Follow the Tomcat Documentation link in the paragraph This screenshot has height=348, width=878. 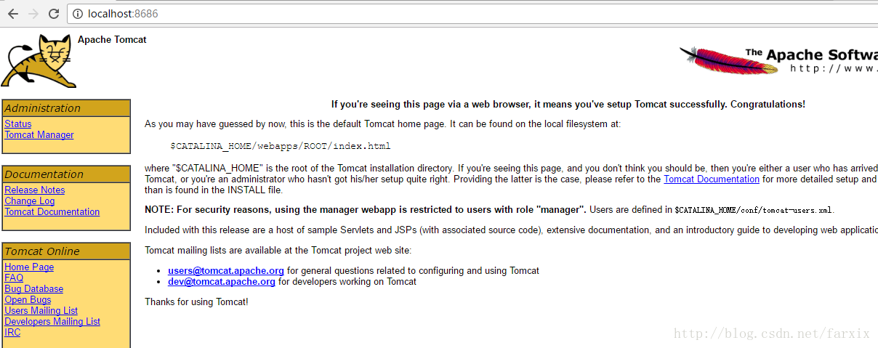pyautogui.click(x=712, y=179)
